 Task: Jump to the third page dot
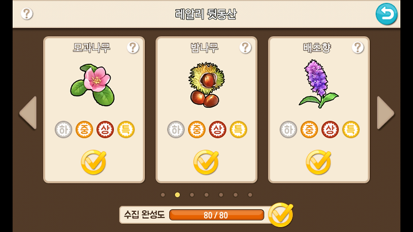(x=192, y=195)
